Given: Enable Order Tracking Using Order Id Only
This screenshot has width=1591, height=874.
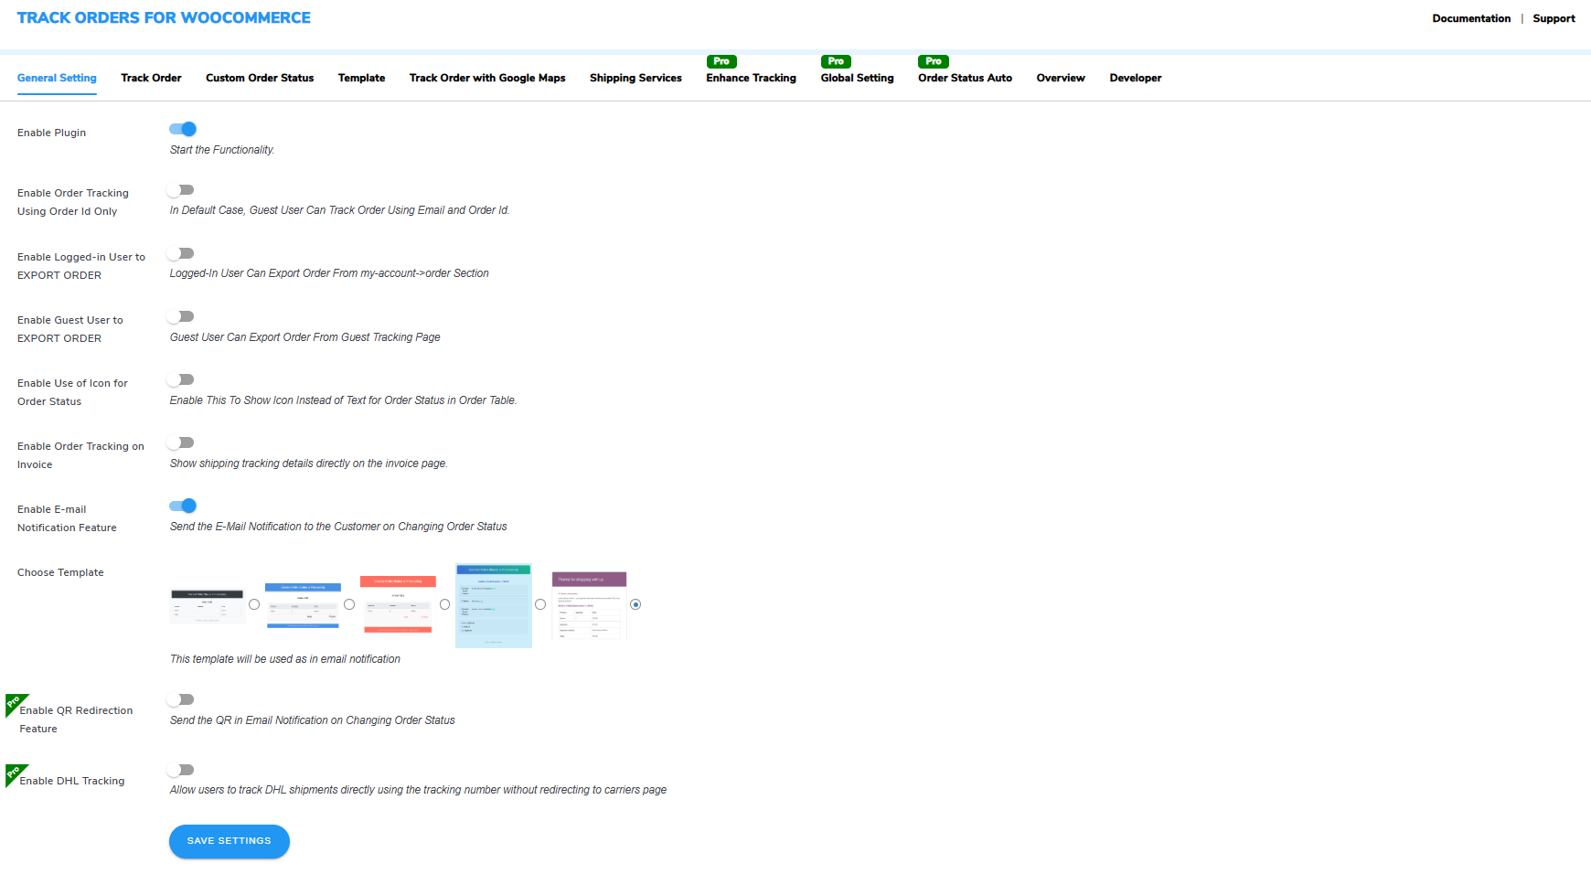Looking at the screenshot, I should pos(181,190).
